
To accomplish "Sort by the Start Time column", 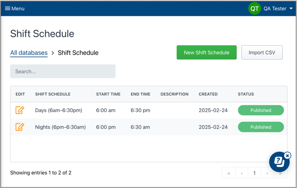I will pos(108,94).
